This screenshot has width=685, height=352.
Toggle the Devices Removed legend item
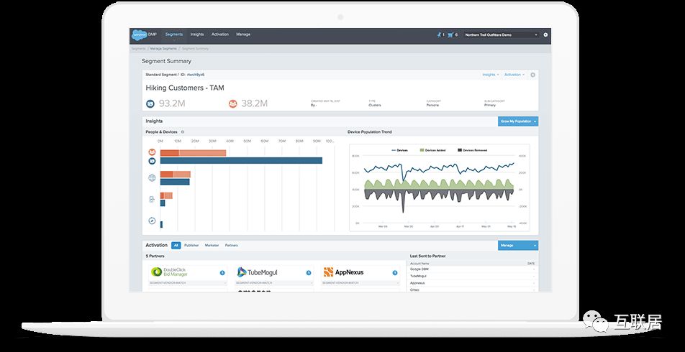coord(472,150)
